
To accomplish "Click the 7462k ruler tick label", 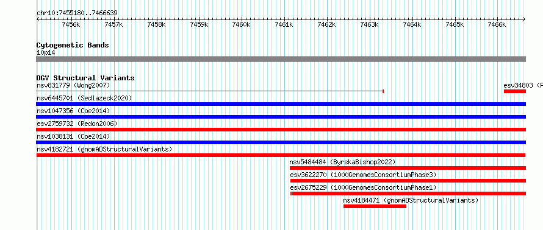I will click(x=327, y=24).
